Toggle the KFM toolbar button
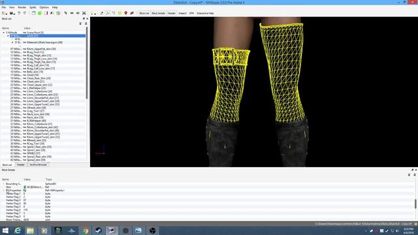Viewport: 418px width, 235px height. click(191, 13)
